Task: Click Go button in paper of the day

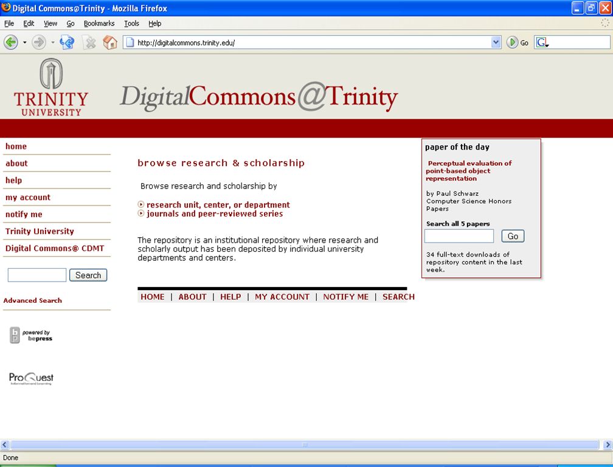Action: 513,236
